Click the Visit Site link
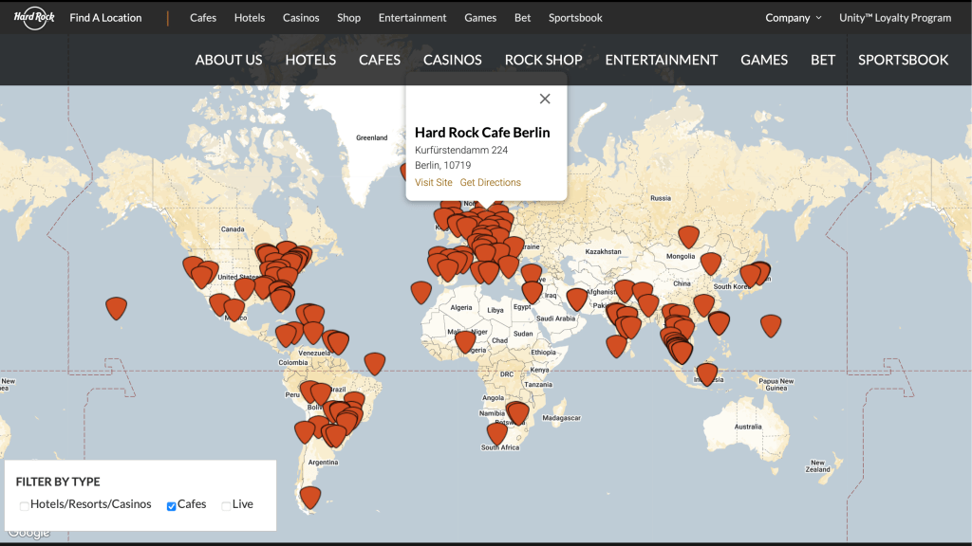Screen dimensions: 972x546 433,183
